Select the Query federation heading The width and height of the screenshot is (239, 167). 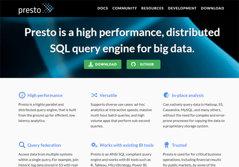tap(44, 145)
